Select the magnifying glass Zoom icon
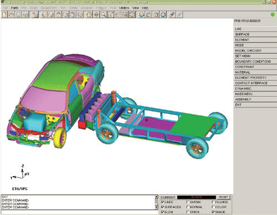This screenshot has height=215, width=277. (x=104, y=14)
